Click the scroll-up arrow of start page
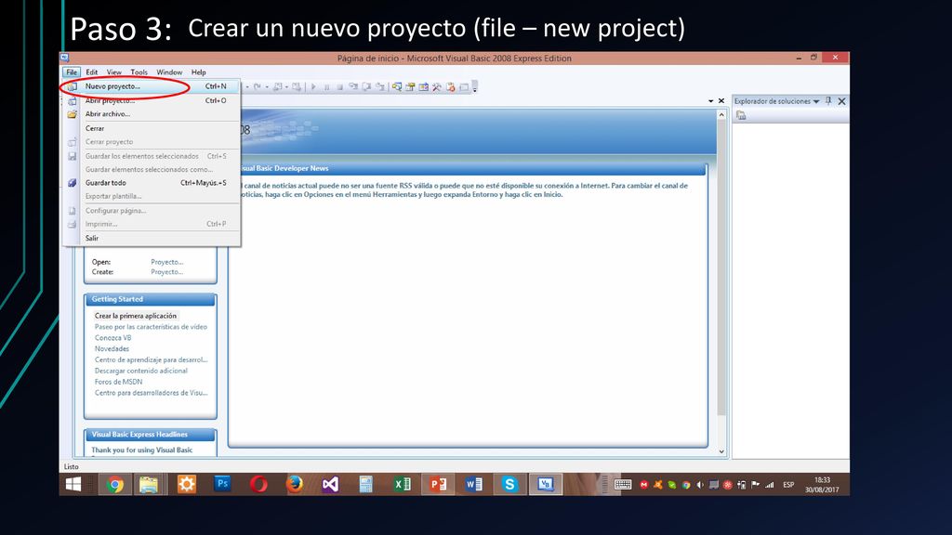Viewport: 952px width, 535px height. (x=721, y=114)
